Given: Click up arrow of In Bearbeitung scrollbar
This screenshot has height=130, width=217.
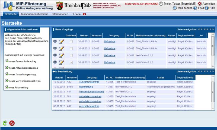Looking at the screenshot, I should 213,77.
